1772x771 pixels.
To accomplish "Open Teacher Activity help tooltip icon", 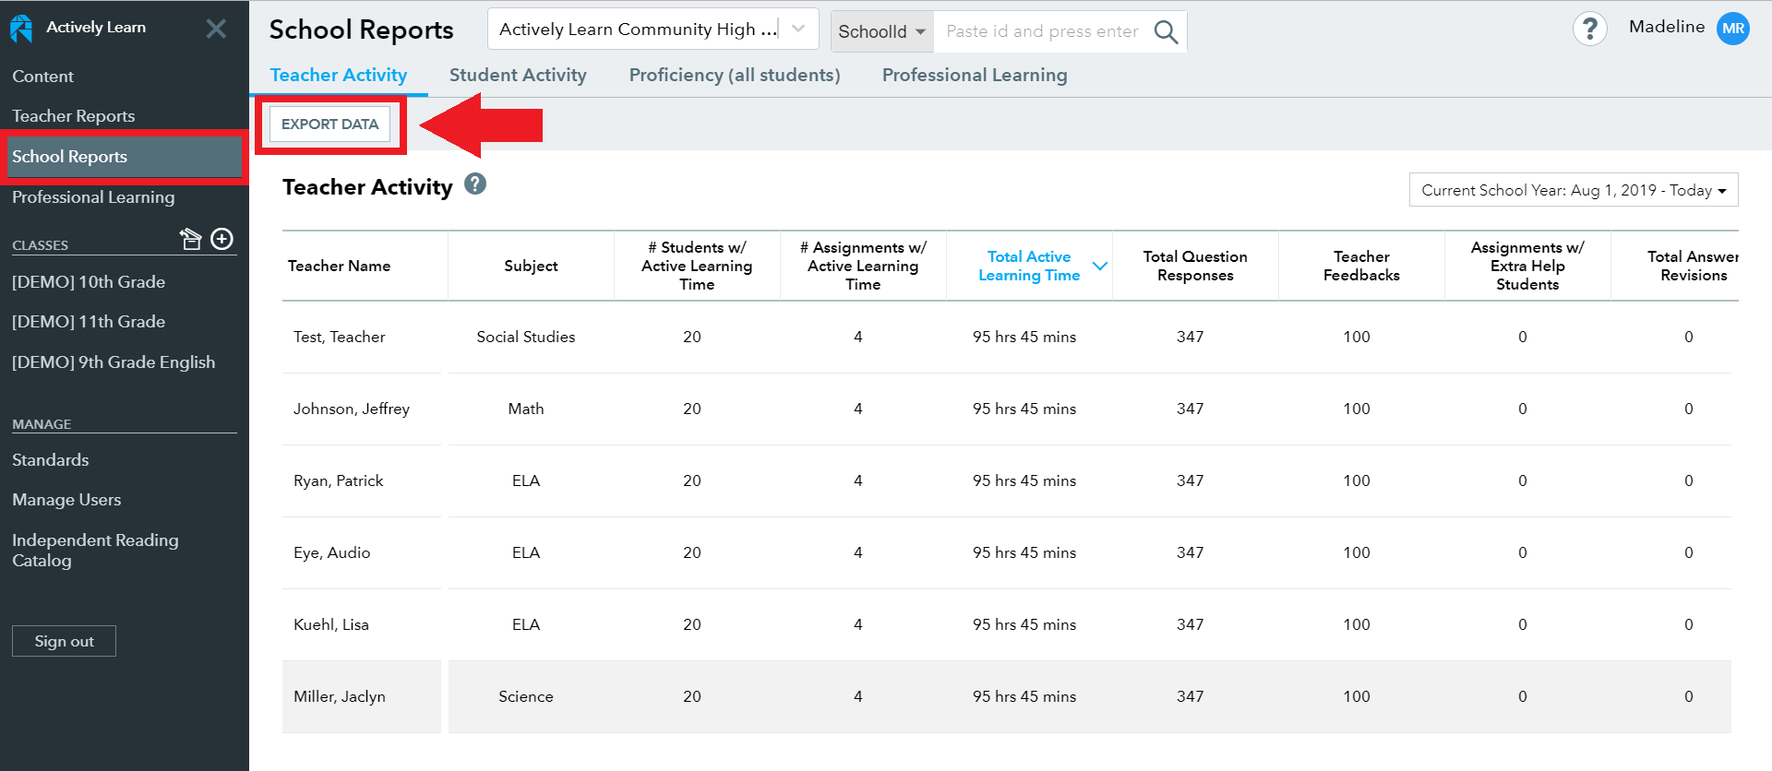I will tap(475, 184).
